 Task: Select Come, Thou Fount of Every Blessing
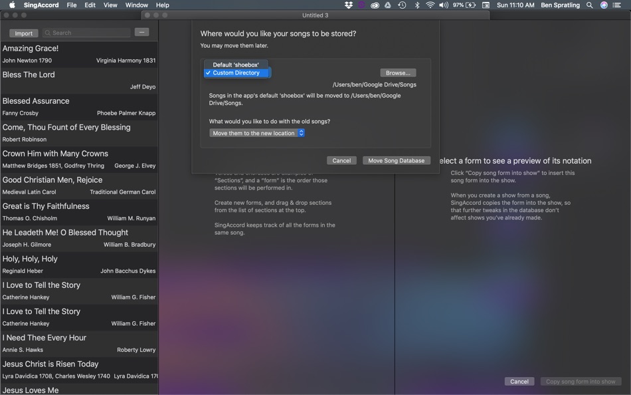coord(79,133)
